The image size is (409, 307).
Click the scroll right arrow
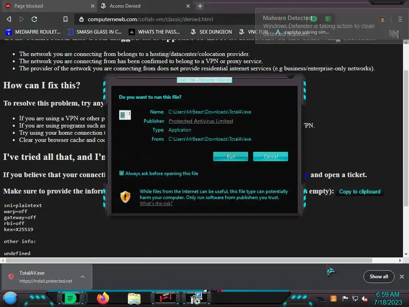point(400,260)
